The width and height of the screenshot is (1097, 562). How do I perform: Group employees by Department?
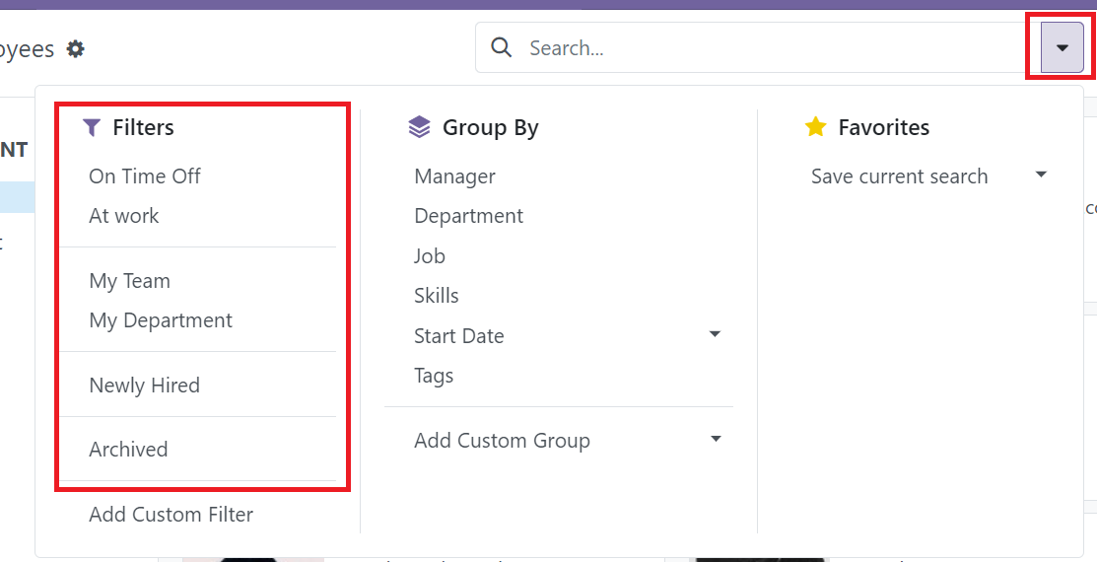tap(469, 216)
